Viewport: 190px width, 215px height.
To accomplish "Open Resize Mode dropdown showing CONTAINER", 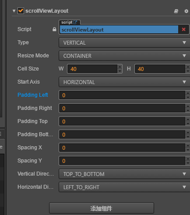I will point(124,56).
